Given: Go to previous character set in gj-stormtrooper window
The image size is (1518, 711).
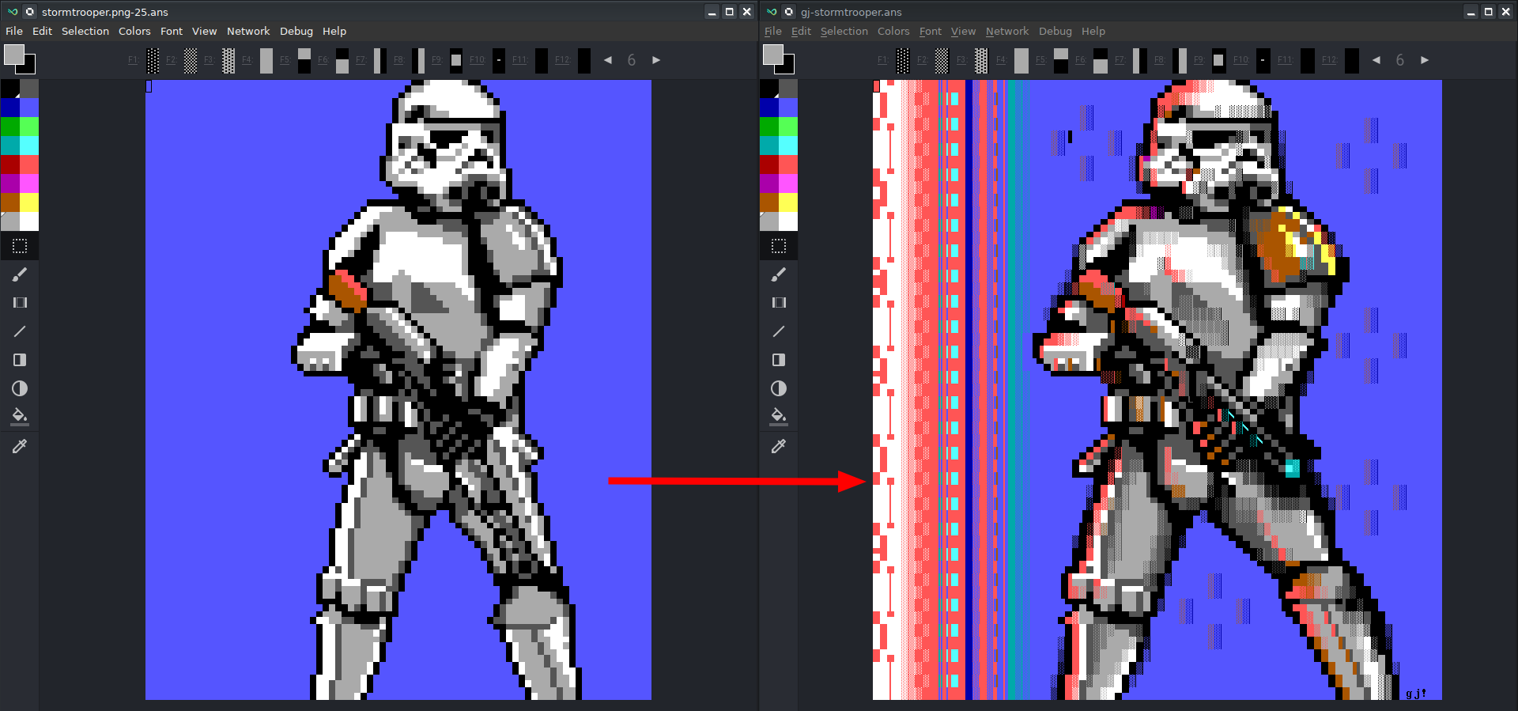Looking at the screenshot, I should tap(1376, 60).
